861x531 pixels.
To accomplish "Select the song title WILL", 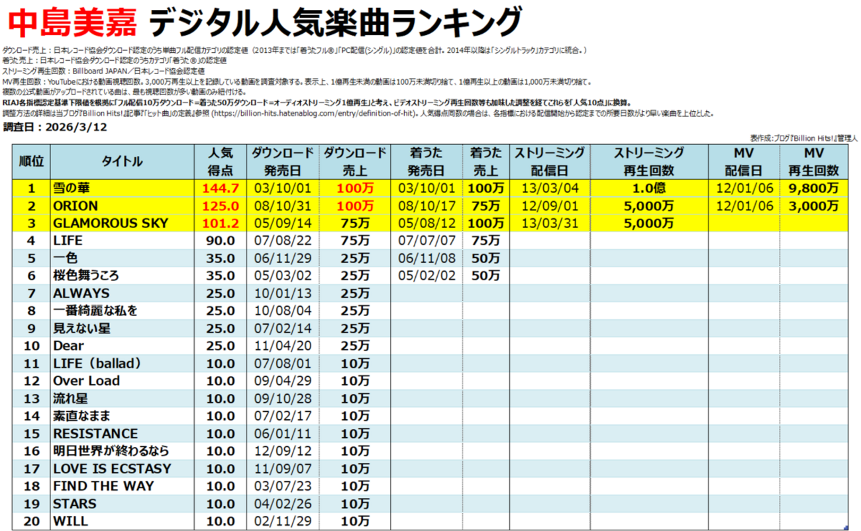I will coord(70,522).
